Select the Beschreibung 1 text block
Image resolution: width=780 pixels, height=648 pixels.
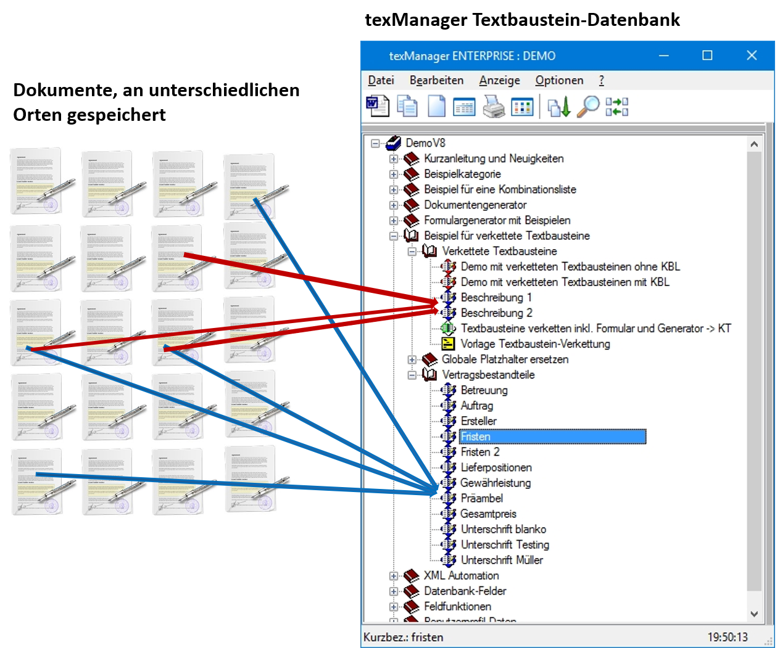point(496,297)
